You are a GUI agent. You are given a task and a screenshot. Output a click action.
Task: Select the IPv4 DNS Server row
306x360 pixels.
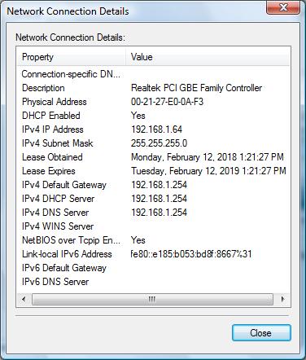[x=154, y=213]
